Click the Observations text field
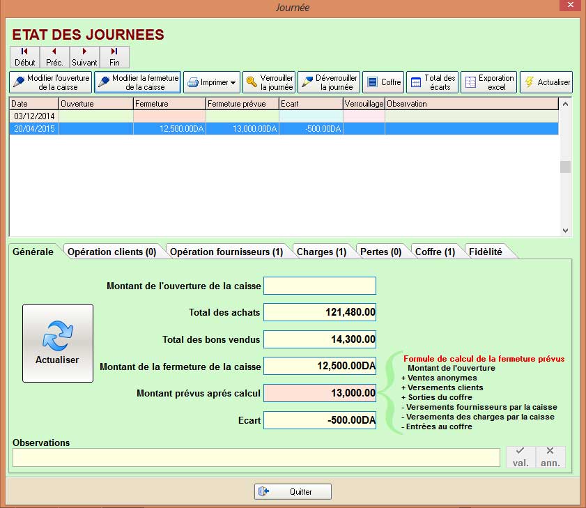The image size is (586, 508). 256,458
